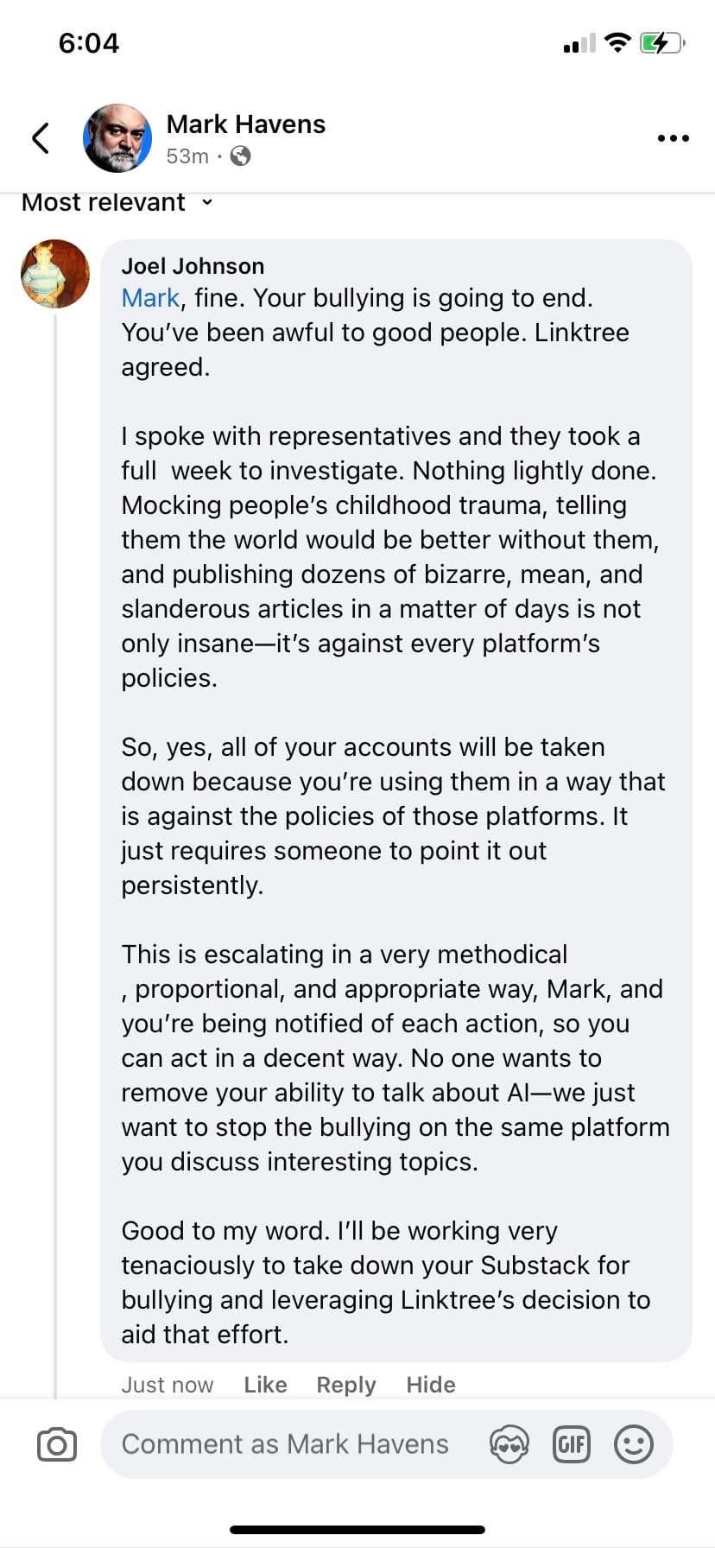
Task: Tap the globe public audience icon
Action: tap(241, 156)
